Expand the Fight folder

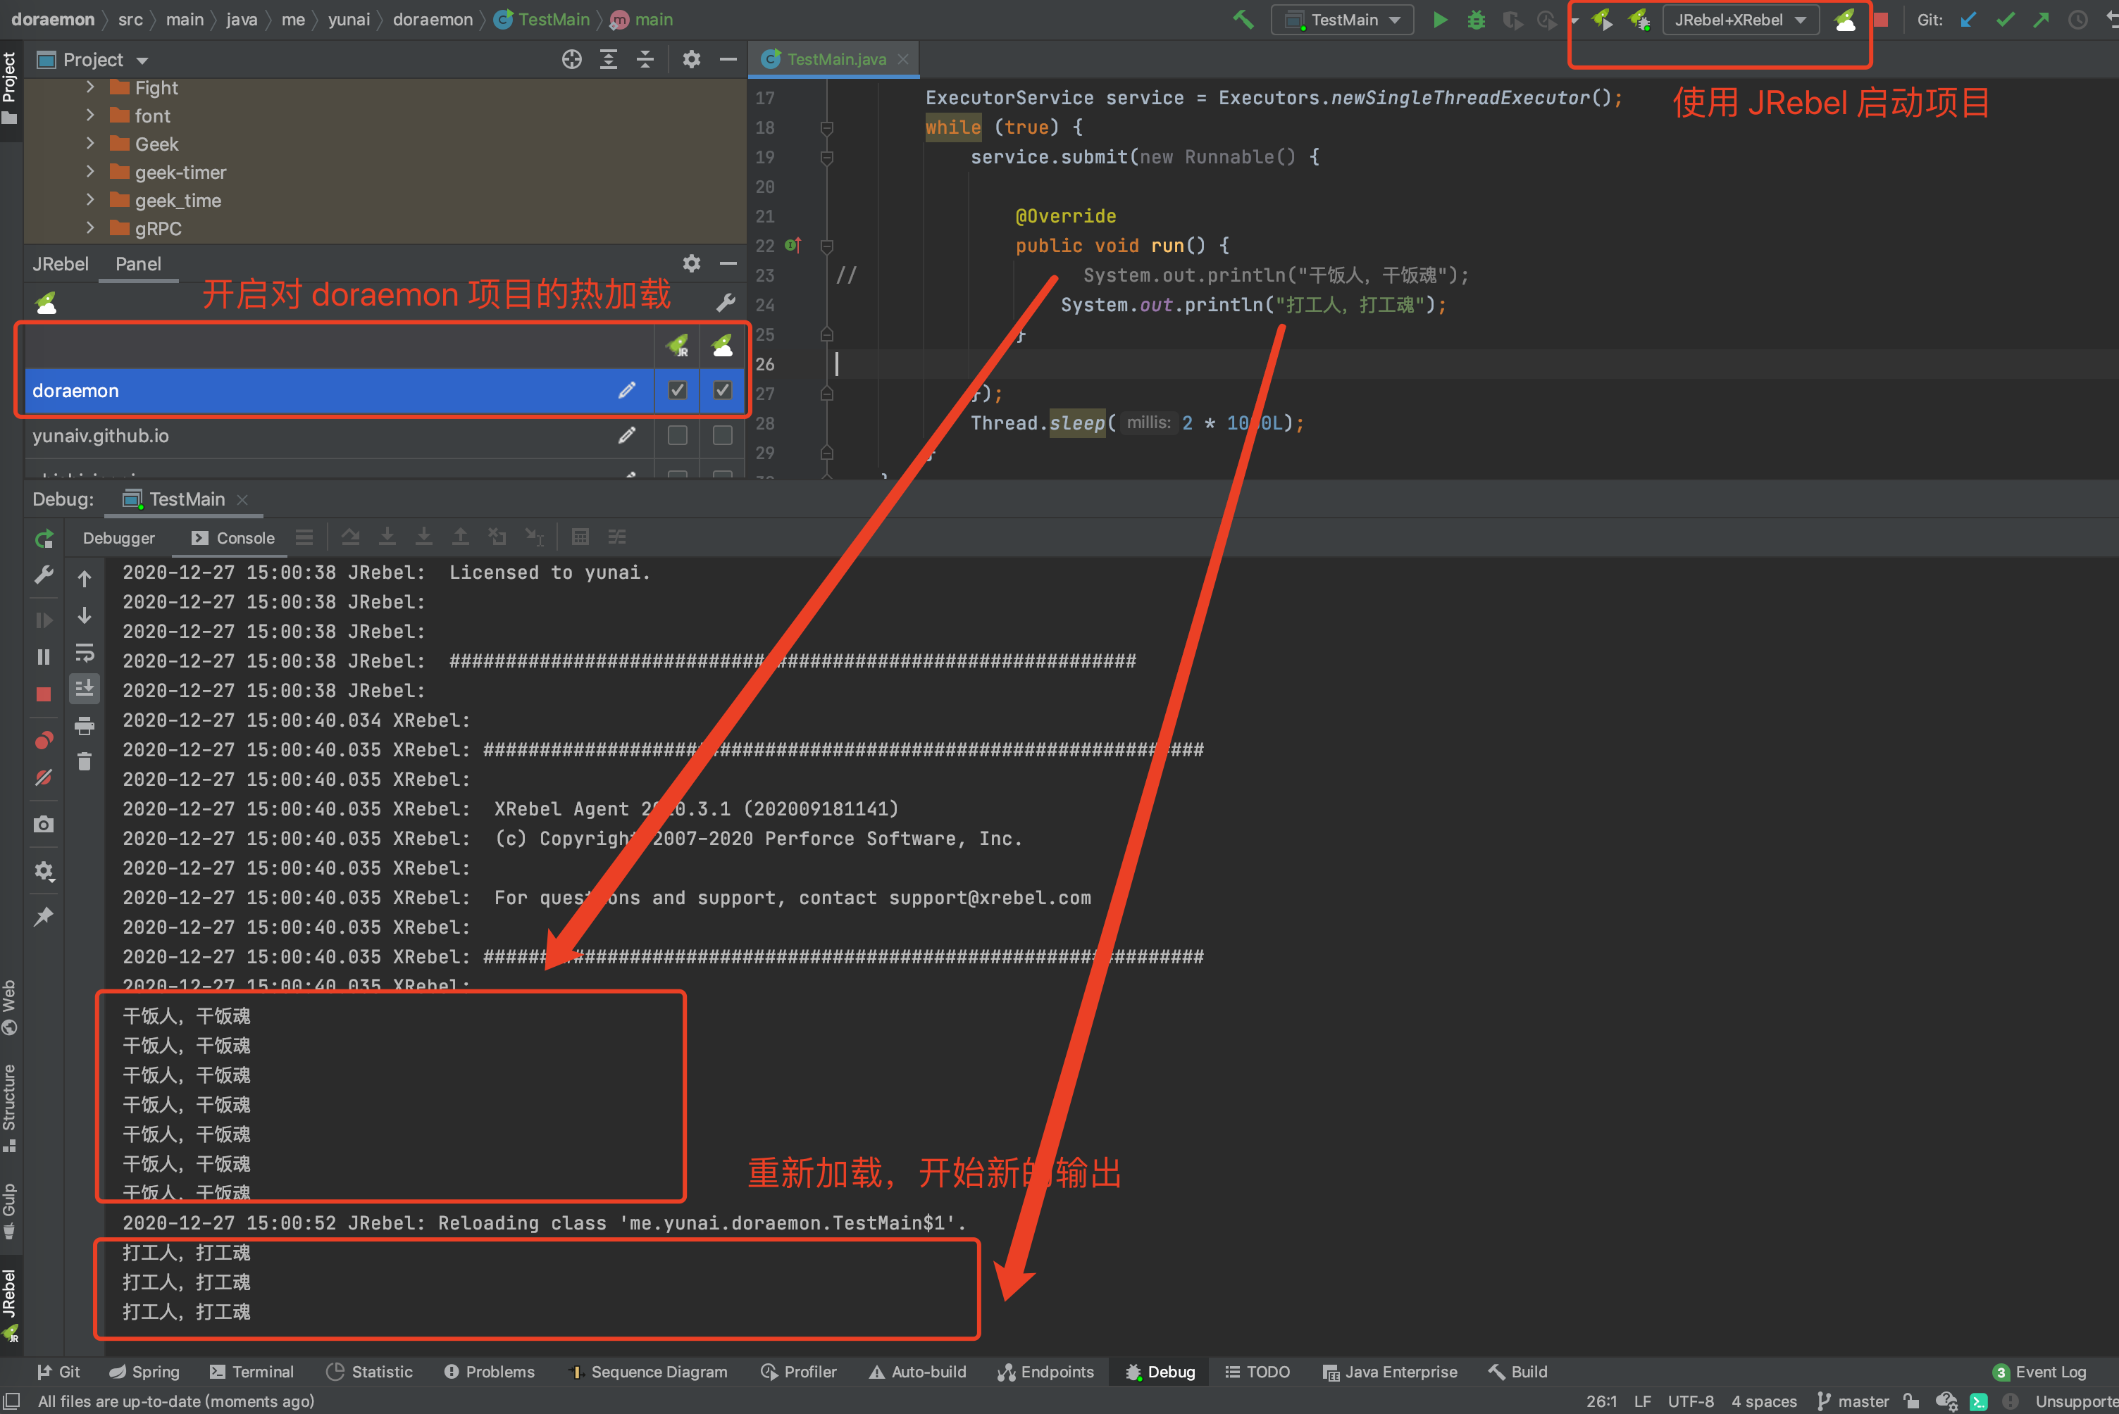tap(90, 87)
